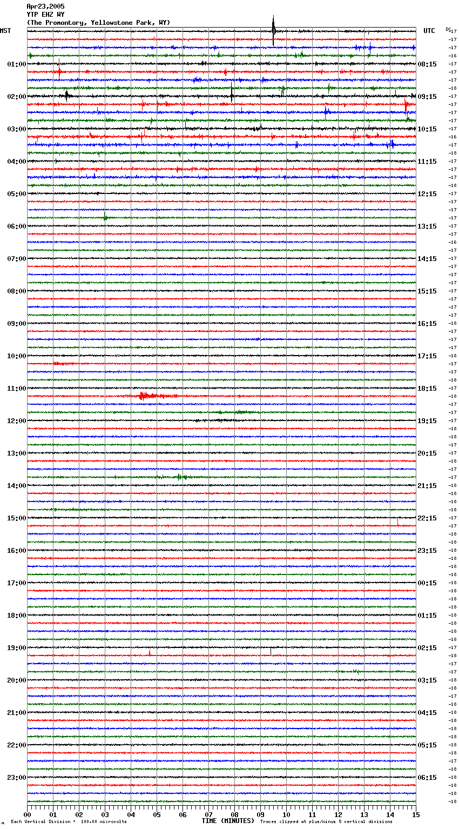Select the 07:00 MST time label
The height and width of the screenshot is (829, 459).
[17, 259]
